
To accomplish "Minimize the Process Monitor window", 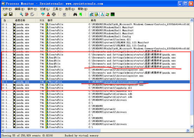I will click(x=180, y=4).
